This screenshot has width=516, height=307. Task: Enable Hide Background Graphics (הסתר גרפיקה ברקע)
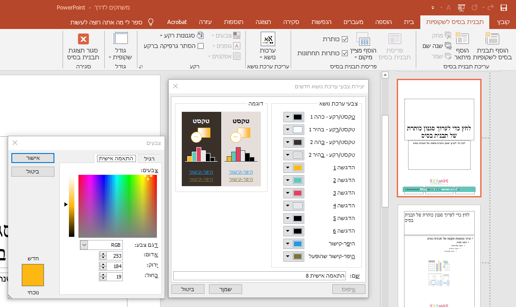[x=201, y=46]
